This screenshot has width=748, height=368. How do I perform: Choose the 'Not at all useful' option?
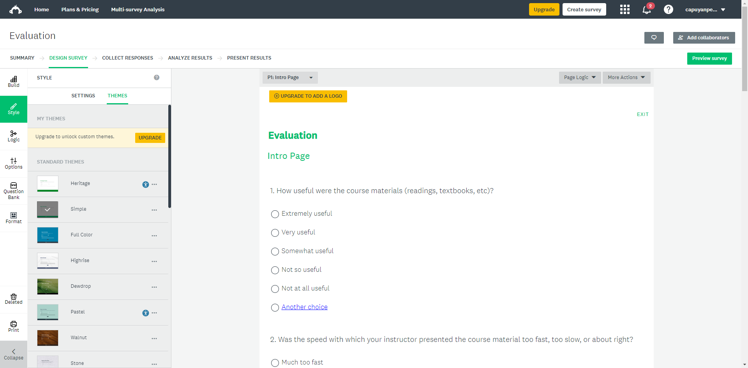275,289
